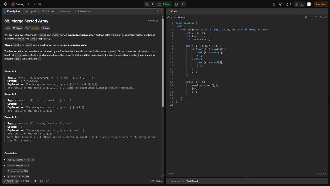
Task: Open the Submissions tab
Action: click(82, 11)
